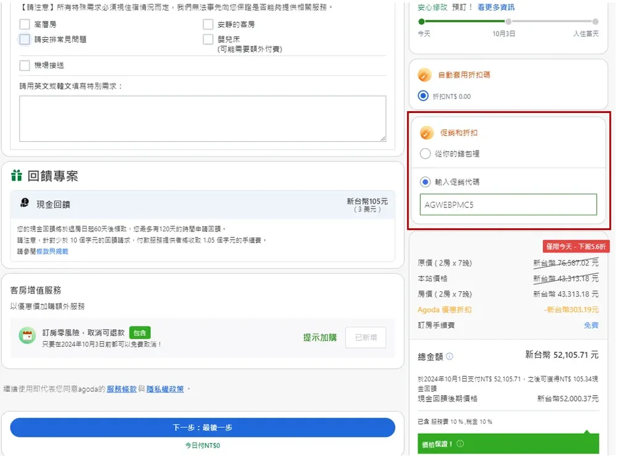Click the 新台幣52,000.37元 after-rebate price
This screenshot has height=456, width=617.
pos(568,399)
